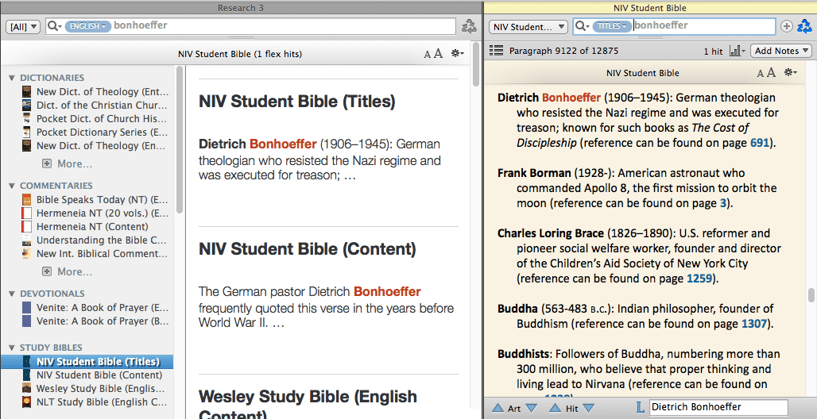Open the TITLES search field selector
Viewport: 817px width, 419px height.
coord(612,26)
